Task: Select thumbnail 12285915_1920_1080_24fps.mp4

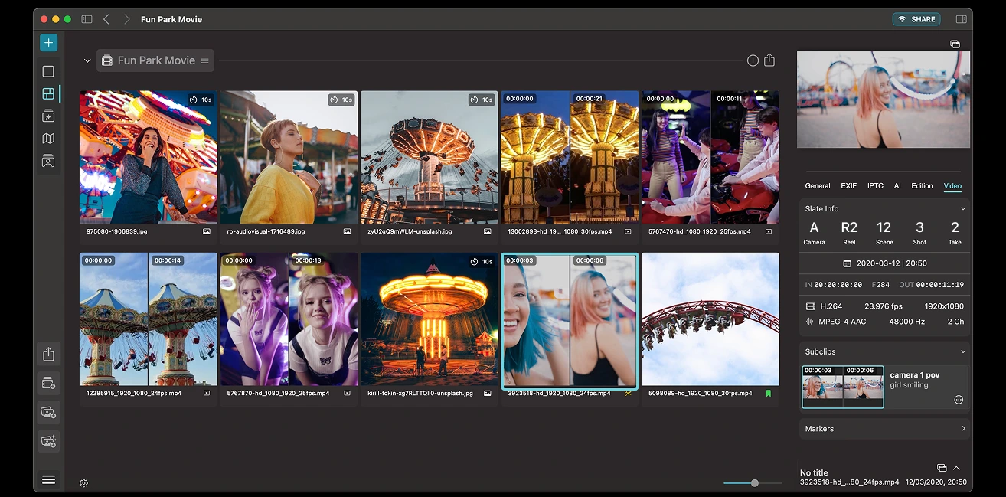Action: [149, 319]
